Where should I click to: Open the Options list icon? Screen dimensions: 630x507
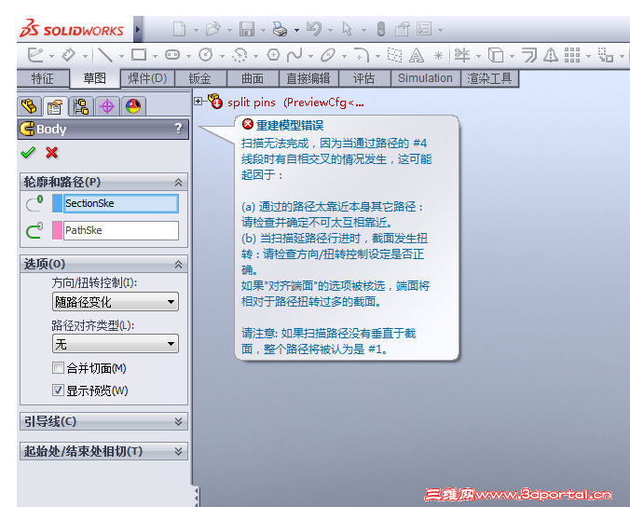[424, 29]
